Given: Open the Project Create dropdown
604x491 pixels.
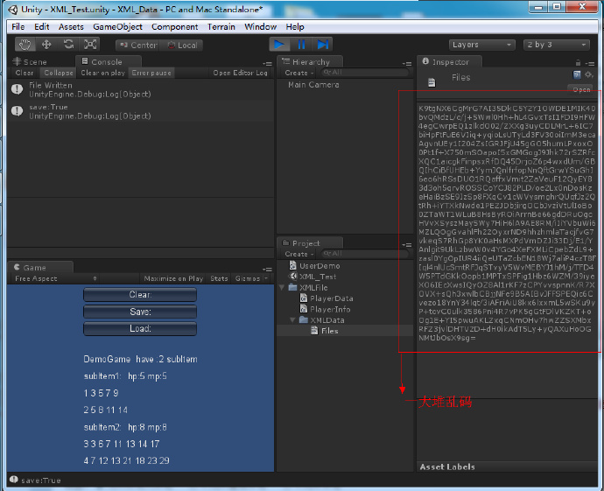Looking at the screenshot, I should click(298, 254).
